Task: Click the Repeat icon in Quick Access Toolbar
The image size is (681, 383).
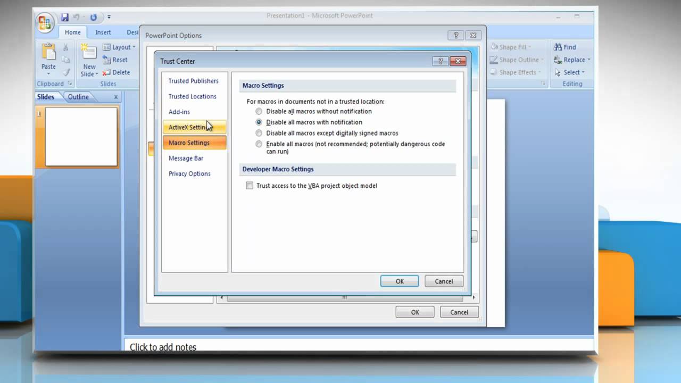Action: 94,17
